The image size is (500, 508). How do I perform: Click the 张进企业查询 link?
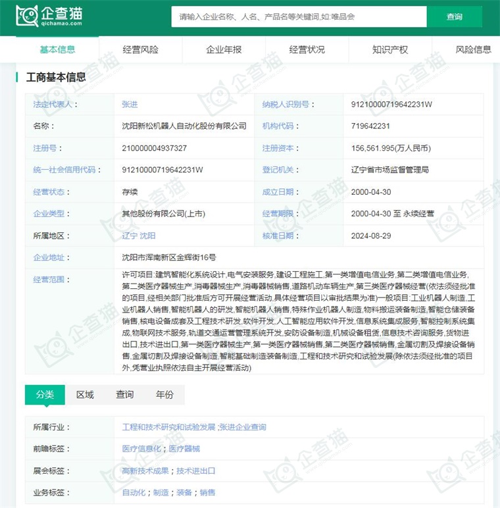coord(243,427)
